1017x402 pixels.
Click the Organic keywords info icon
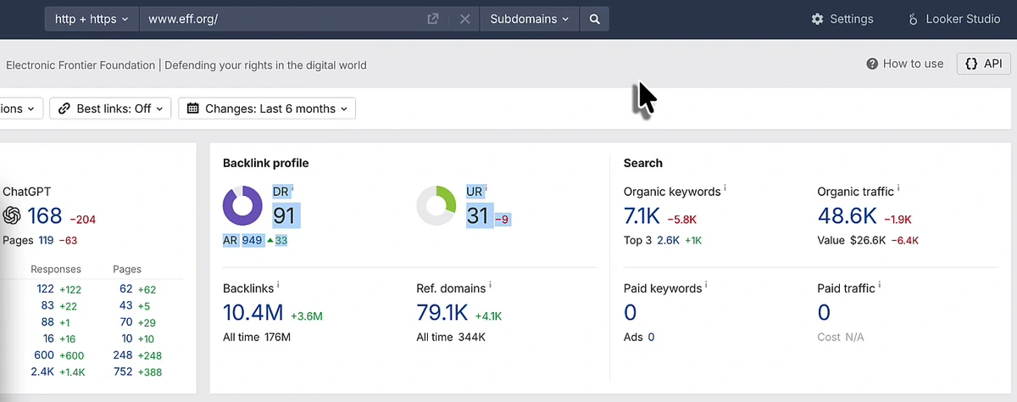click(726, 188)
